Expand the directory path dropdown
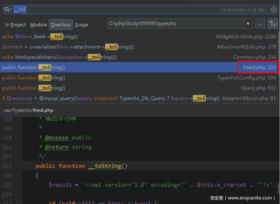Screen dimensions: 280x204 point(248,24)
